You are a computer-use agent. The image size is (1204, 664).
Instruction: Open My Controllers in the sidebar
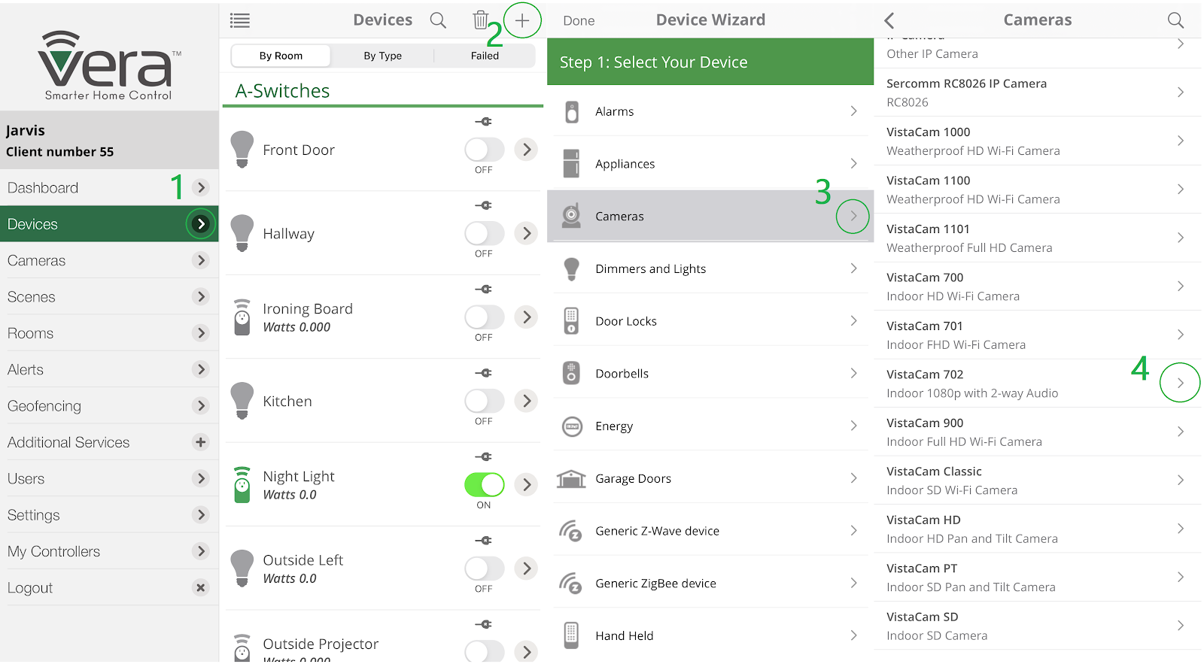[x=109, y=551]
